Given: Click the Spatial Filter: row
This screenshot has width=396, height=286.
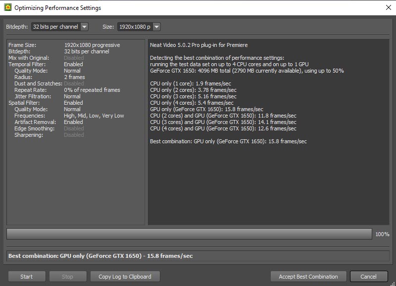Looking at the screenshot, I should pos(46,103).
